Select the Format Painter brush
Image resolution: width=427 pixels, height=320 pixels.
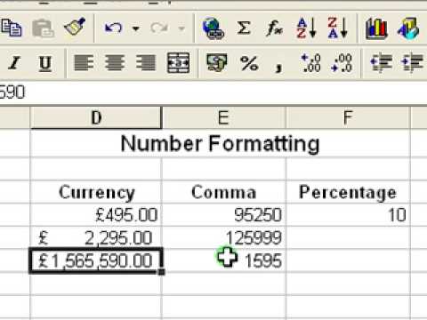(75, 28)
